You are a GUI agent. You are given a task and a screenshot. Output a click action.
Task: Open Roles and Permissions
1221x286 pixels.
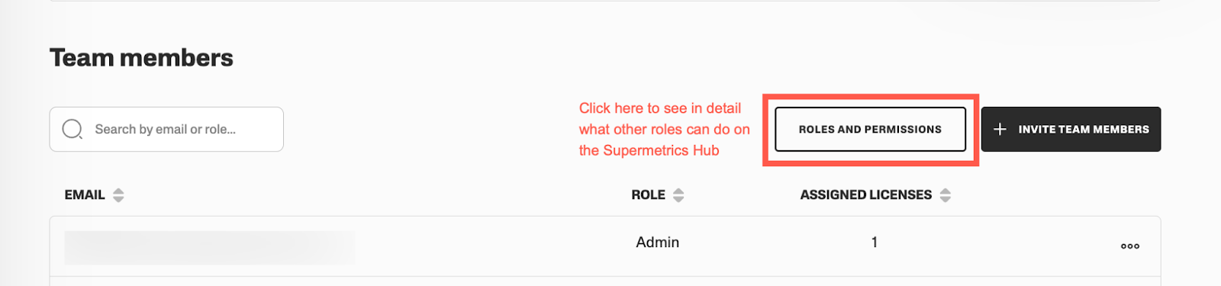coord(870,129)
